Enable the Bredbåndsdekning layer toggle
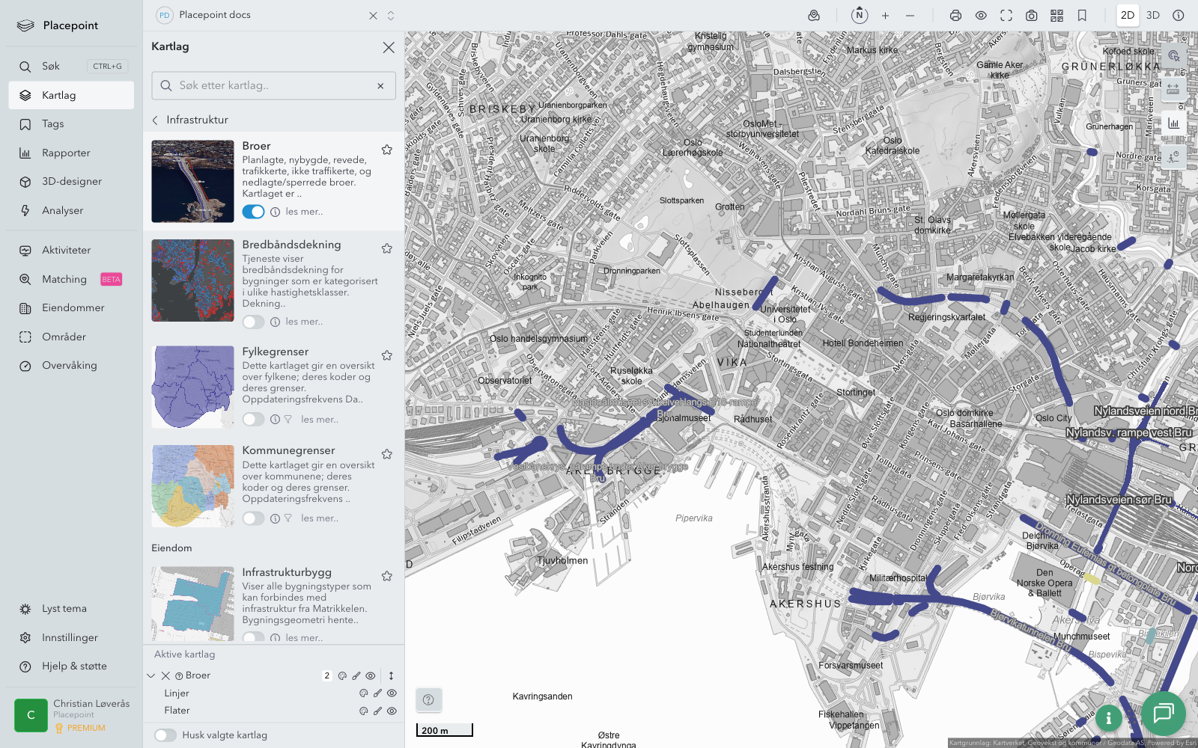This screenshot has height=748, width=1198. point(253,322)
